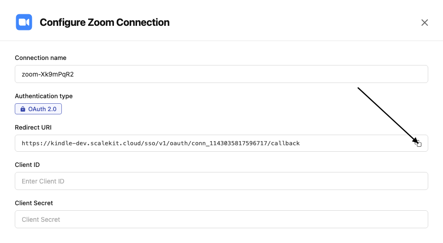This screenshot has height=243, width=443.
Task: Click the blue Zoom camera logo
Action: (24, 22)
